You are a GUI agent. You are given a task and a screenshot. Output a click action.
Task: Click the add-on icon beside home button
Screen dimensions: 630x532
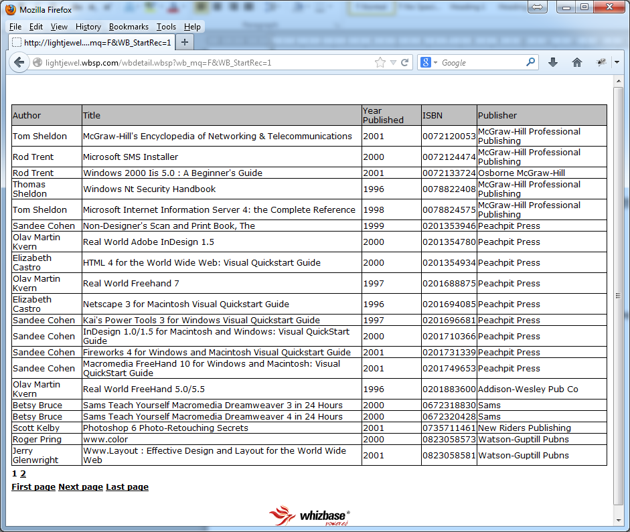(601, 62)
